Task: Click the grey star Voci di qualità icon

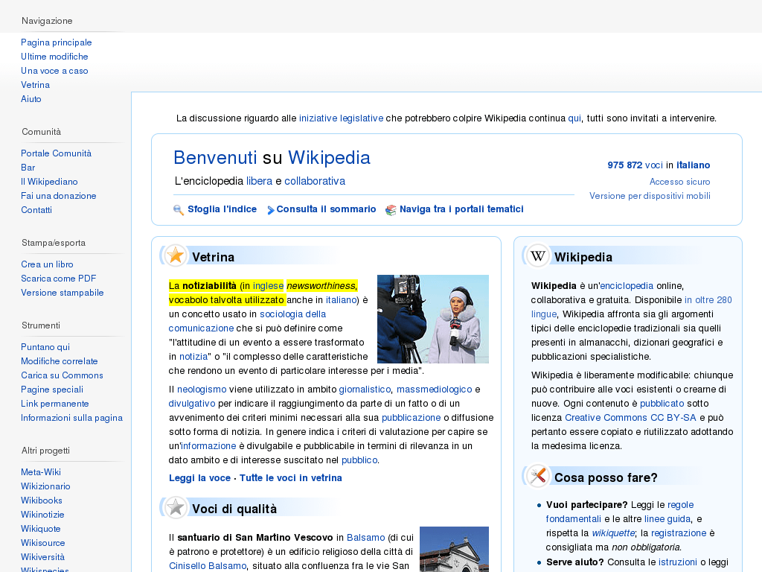Action: click(x=176, y=508)
